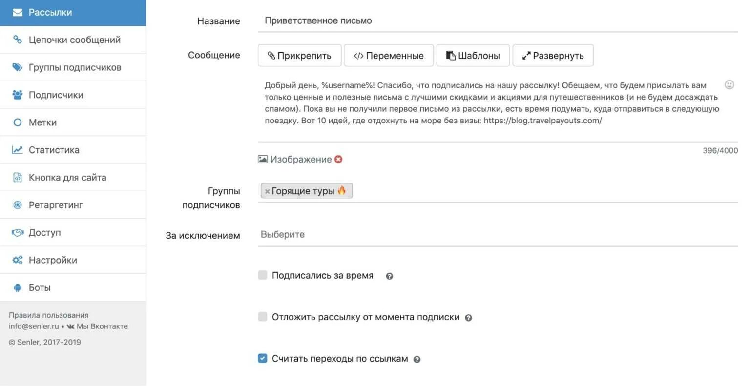Open the 'За исключением' Выберите dropdown
The image size is (750, 386).
click(x=497, y=235)
